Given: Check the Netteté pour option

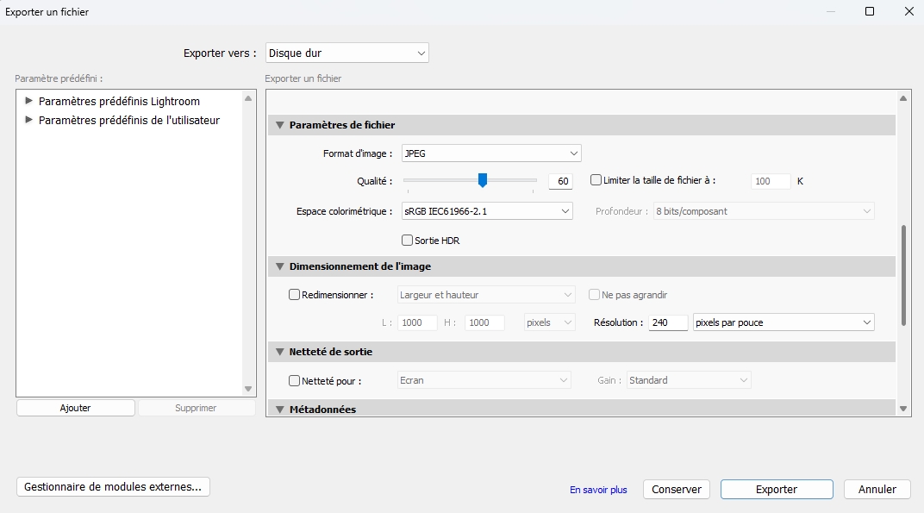Looking at the screenshot, I should 295,380.
